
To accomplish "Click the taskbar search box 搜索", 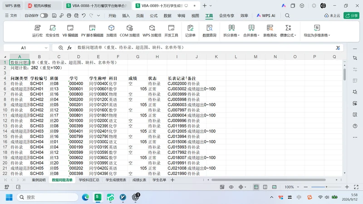I will click(x=48, y=197).
